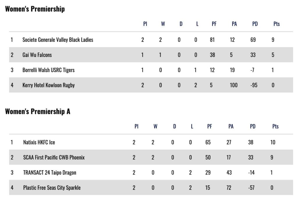Click PF column header in Women's Premiership table
298x199 pixels.
point(214,24)
